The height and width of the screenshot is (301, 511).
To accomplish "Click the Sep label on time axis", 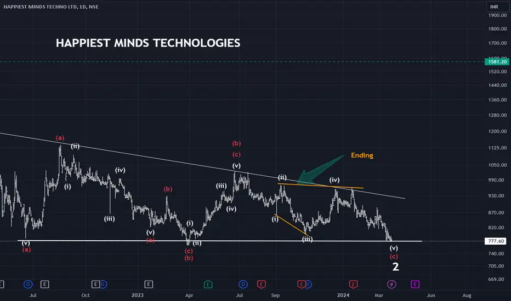I will pyautogui.click(x=275, y=296).
